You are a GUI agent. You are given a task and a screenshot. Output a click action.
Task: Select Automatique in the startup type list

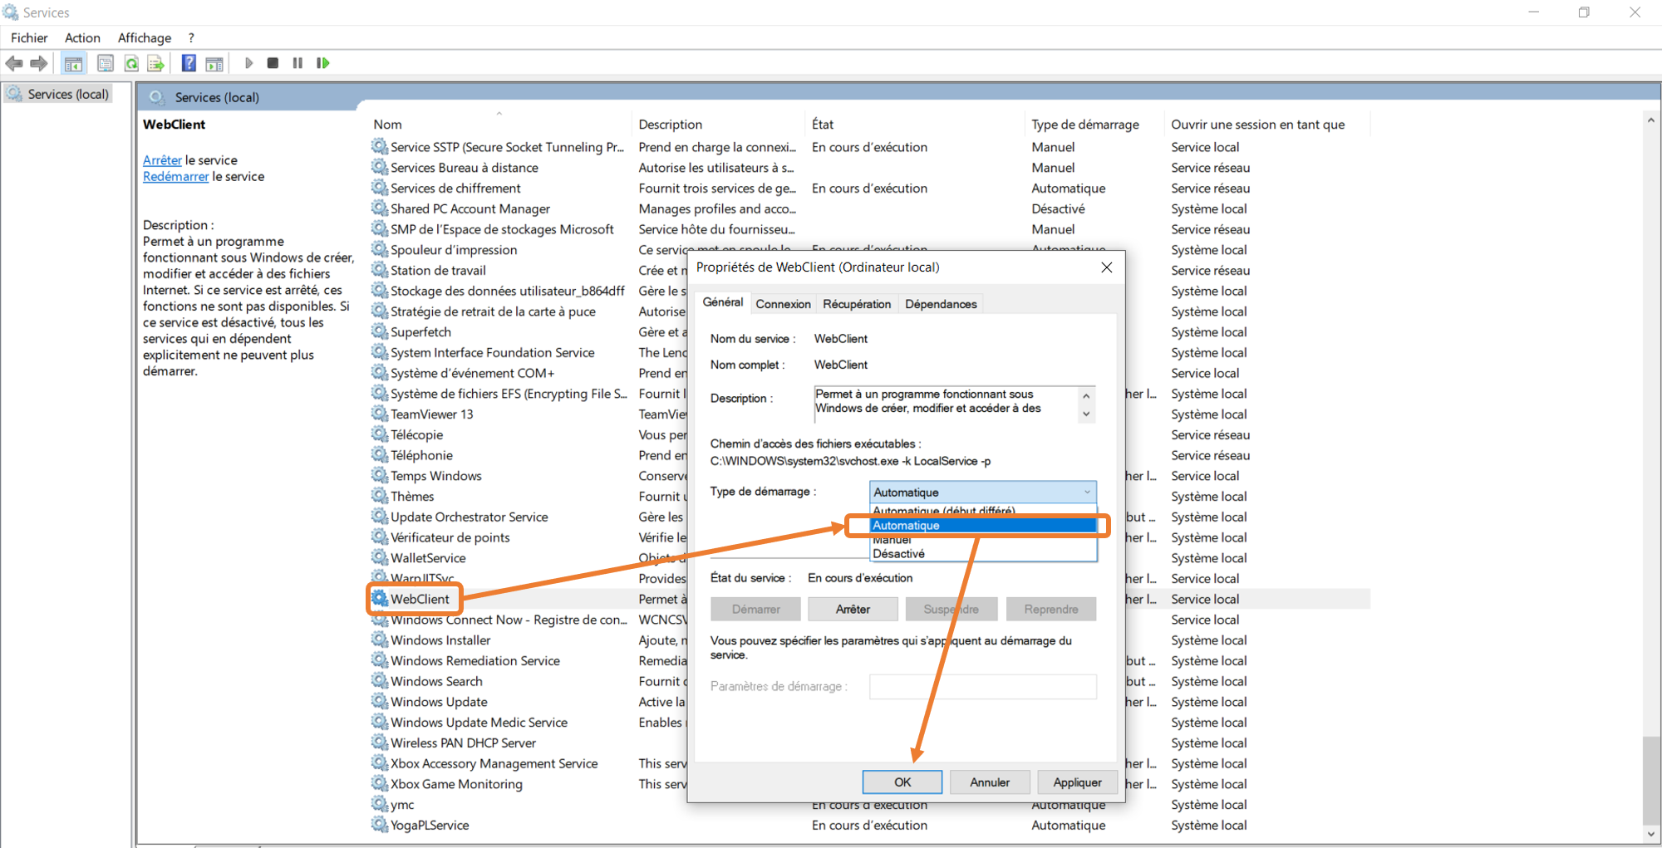[906, 525]
